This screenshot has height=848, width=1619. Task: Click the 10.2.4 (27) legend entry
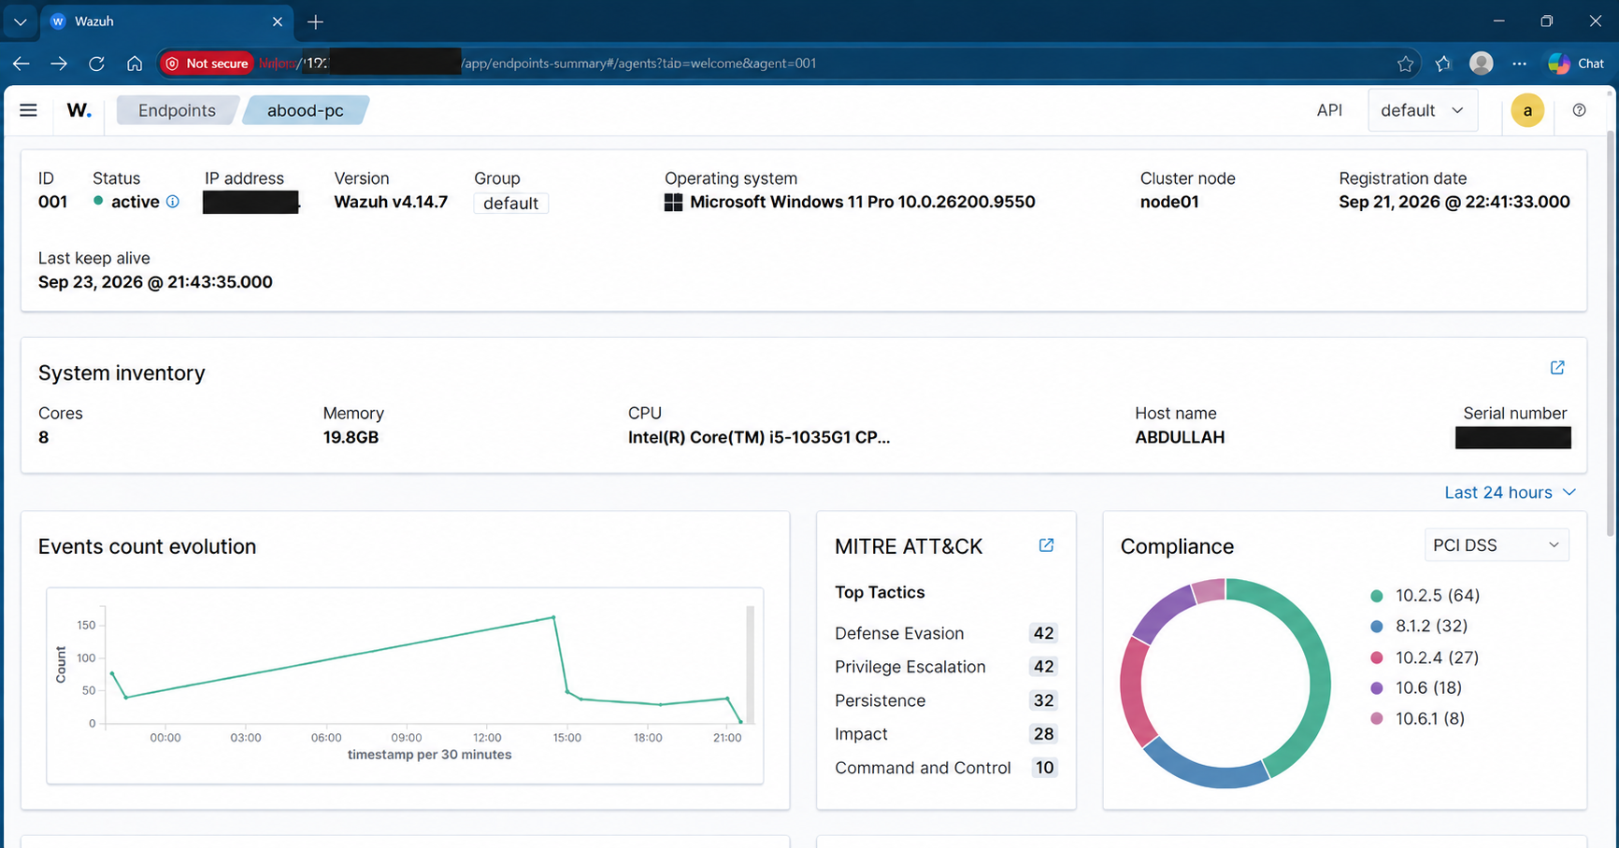click(1425, 657)
